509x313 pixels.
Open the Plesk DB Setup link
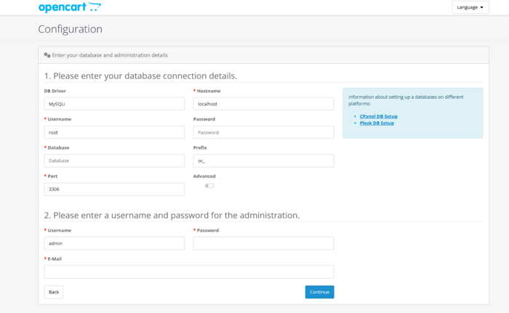click(377, 123)
